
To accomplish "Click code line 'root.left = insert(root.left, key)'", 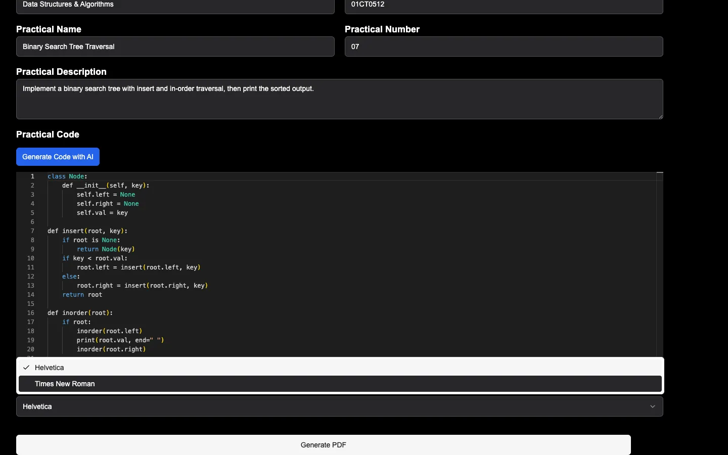I will 139,267.
